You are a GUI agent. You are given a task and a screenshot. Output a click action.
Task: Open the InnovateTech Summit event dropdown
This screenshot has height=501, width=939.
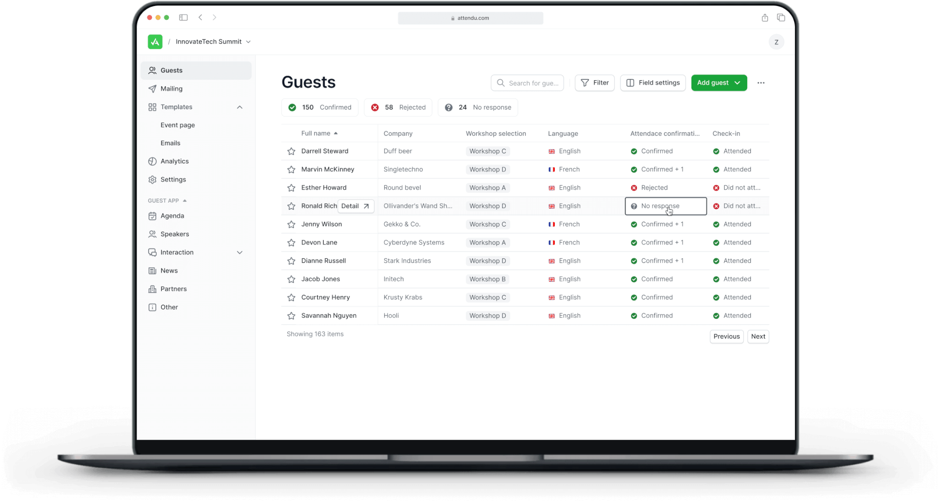coord(213,42)
